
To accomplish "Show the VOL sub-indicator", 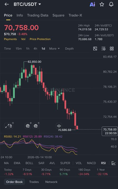I will (x=79, y=163).
